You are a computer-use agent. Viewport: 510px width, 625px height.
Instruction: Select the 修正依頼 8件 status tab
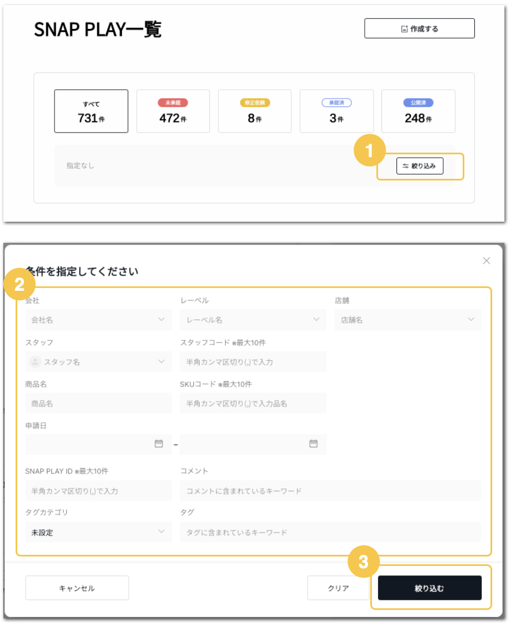tap(254, 111)
